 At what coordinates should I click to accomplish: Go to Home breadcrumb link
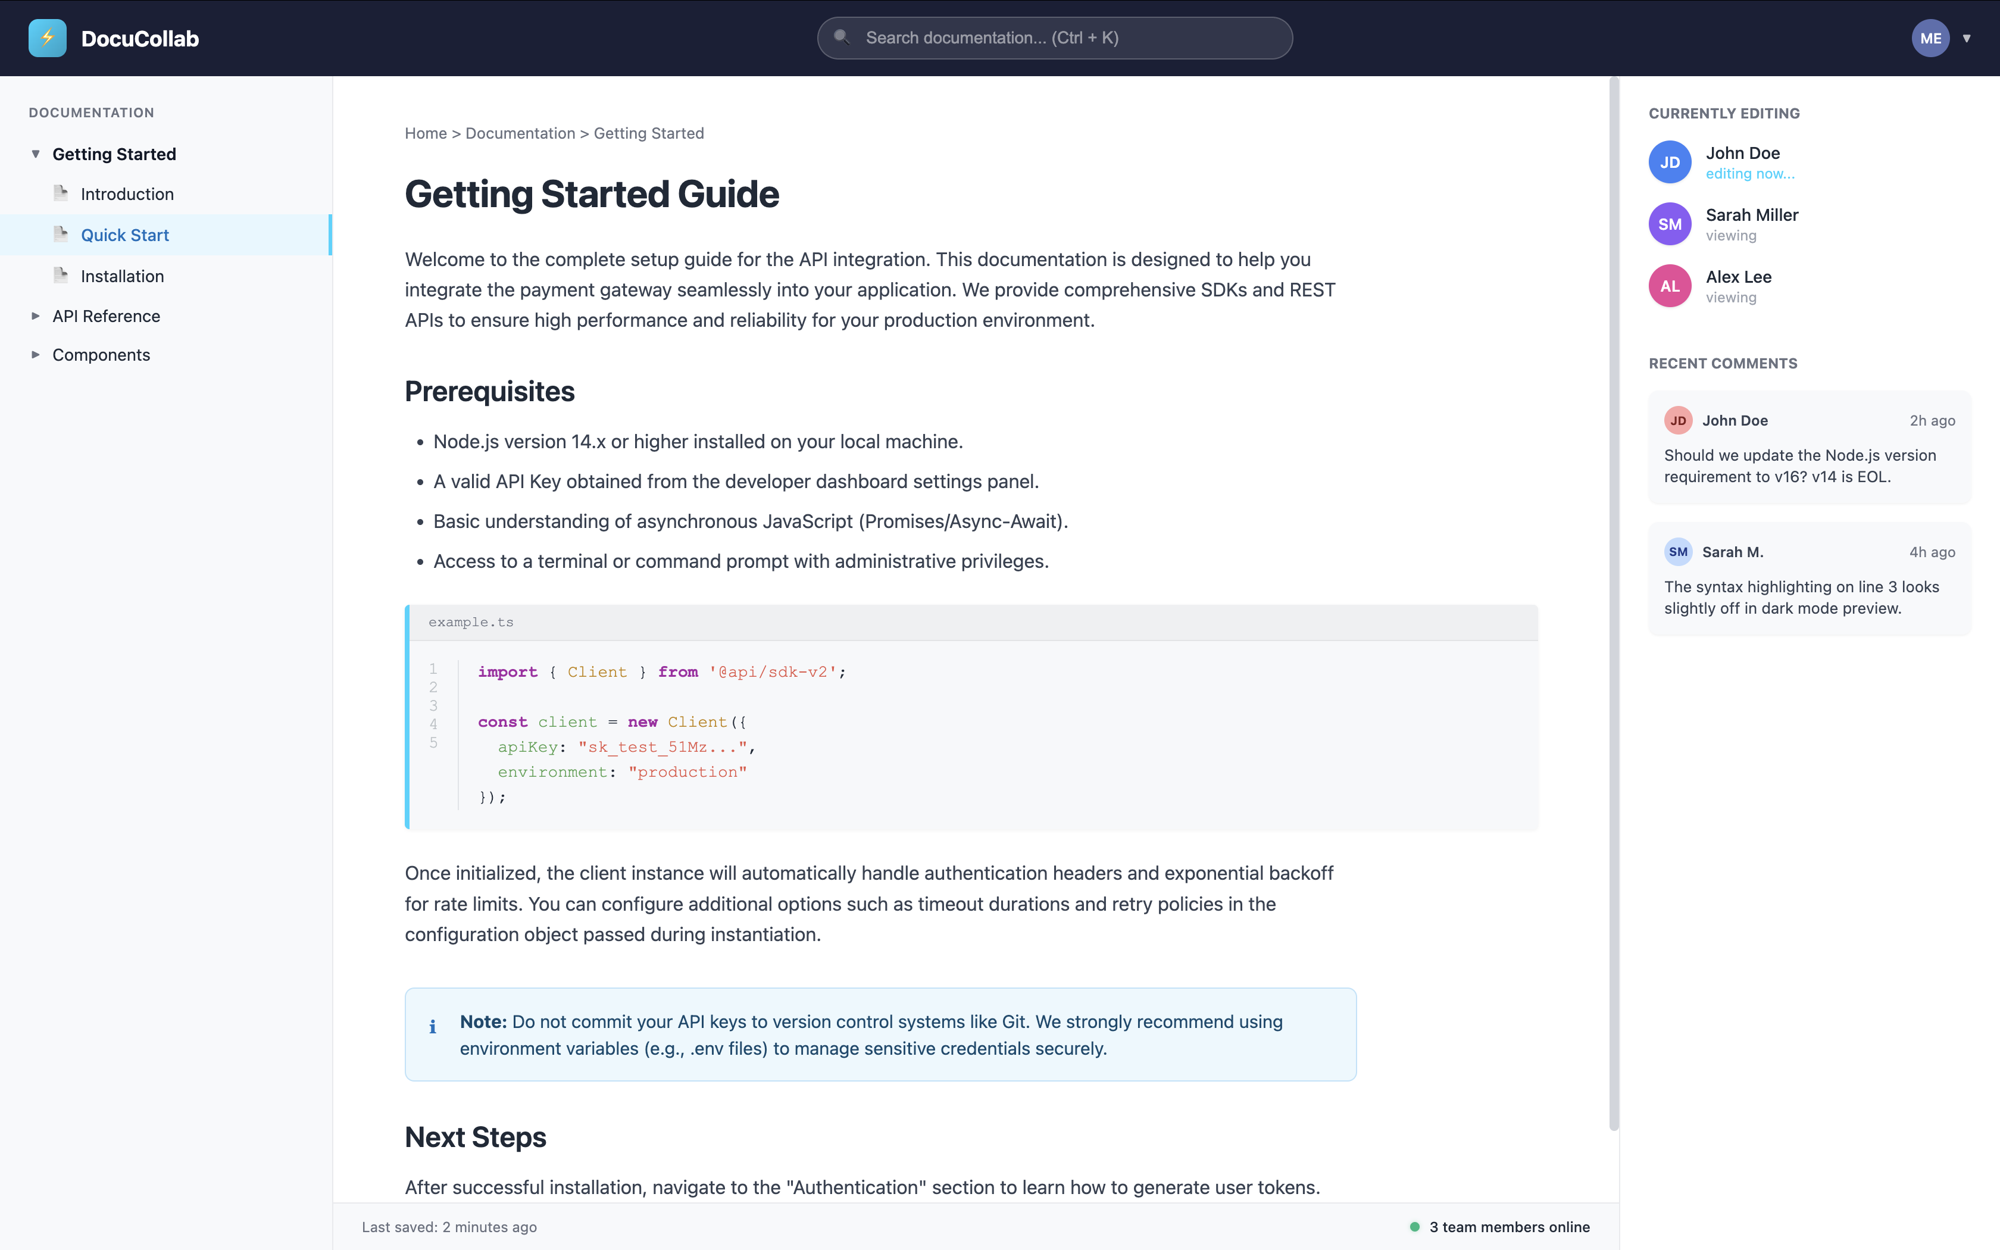[426, 133]
